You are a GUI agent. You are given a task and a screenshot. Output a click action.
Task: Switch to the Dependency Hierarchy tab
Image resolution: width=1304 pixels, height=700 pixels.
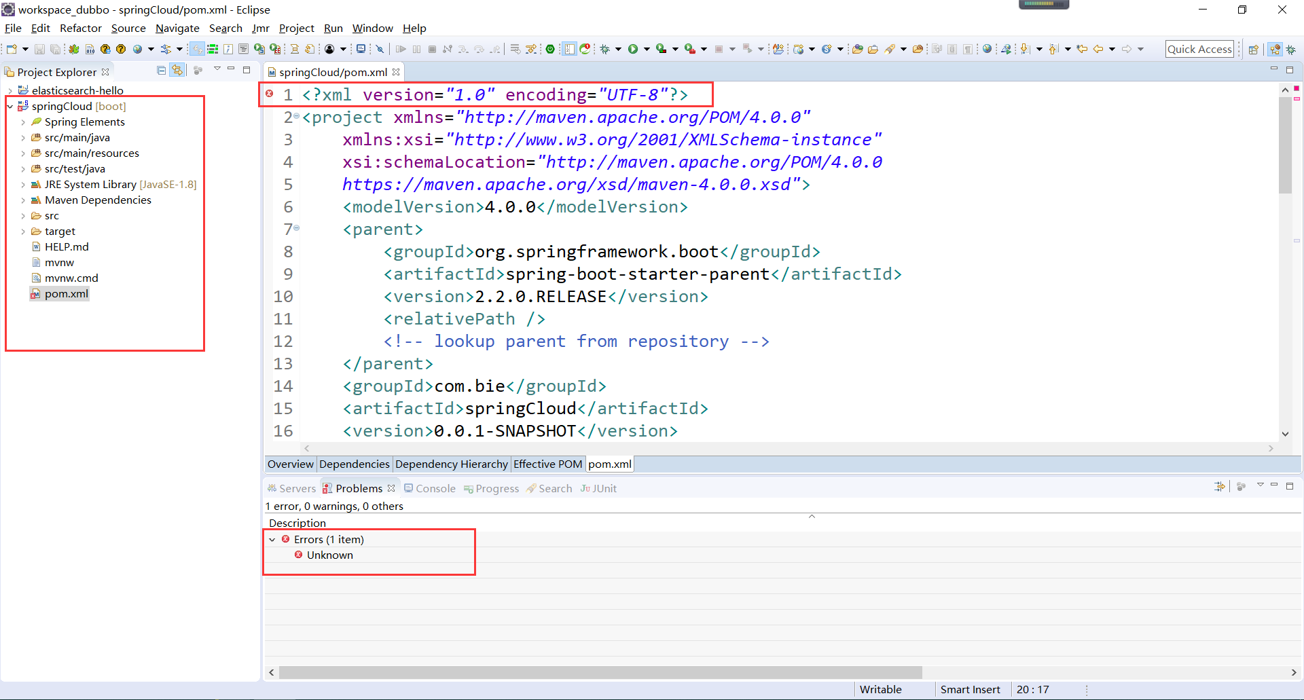coord(451,464)
